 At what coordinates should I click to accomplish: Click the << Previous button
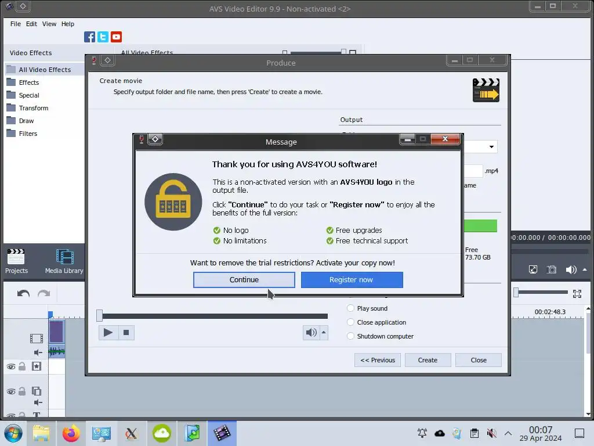[x=377, y=360]
